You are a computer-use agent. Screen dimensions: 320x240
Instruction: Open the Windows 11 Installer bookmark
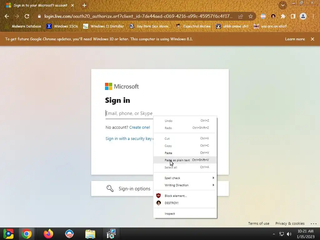pos(104,26)
